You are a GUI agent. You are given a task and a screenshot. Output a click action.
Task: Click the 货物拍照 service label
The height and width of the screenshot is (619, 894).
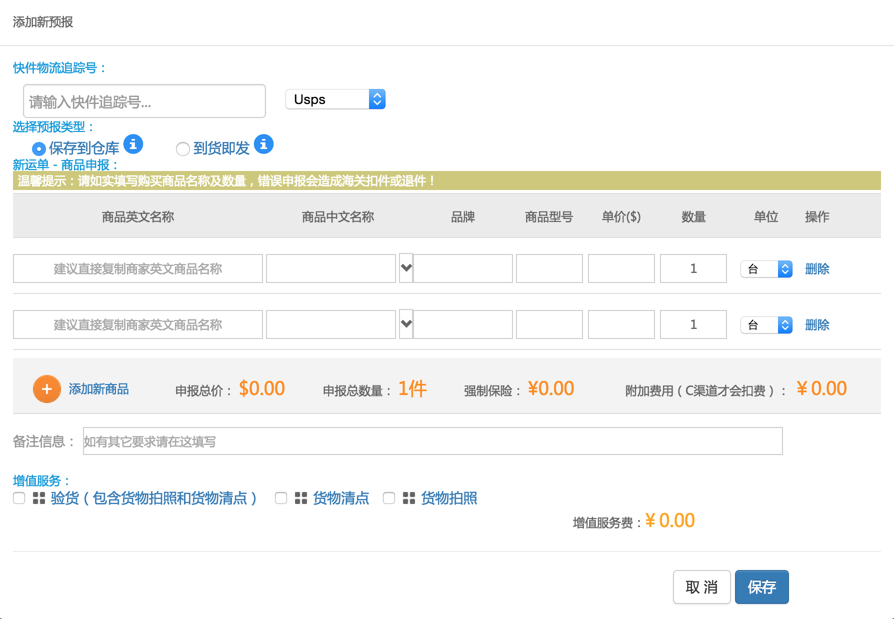click(x=449, y=498)
